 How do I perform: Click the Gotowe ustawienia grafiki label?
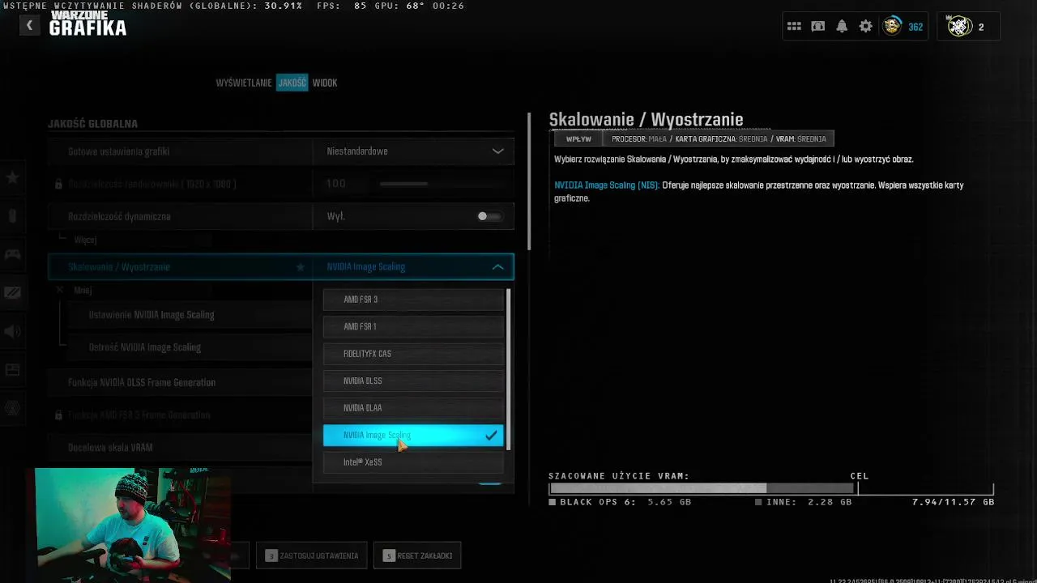point(118,151)
